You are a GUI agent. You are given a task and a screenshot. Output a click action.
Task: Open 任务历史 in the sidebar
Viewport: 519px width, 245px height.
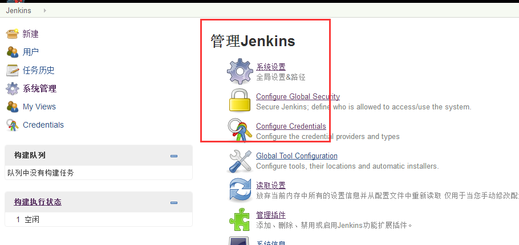pyautogui.click(x=38, y=70)
